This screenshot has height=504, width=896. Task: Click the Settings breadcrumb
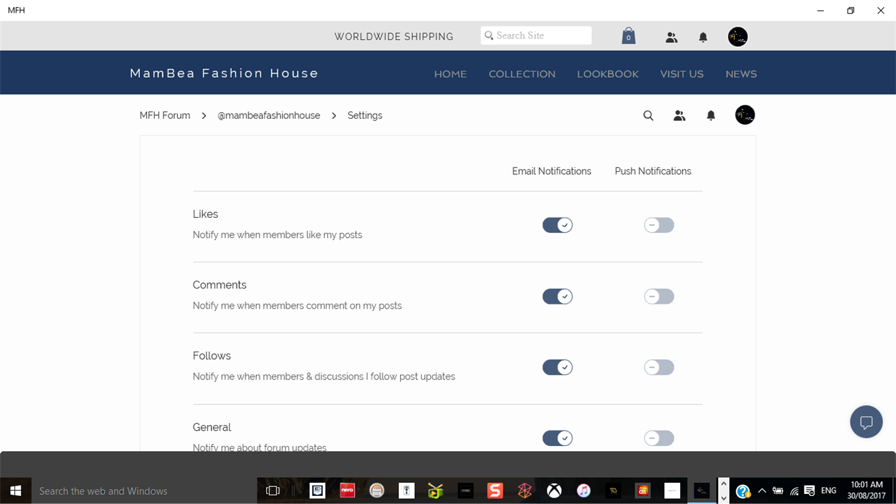coord(365,116)
